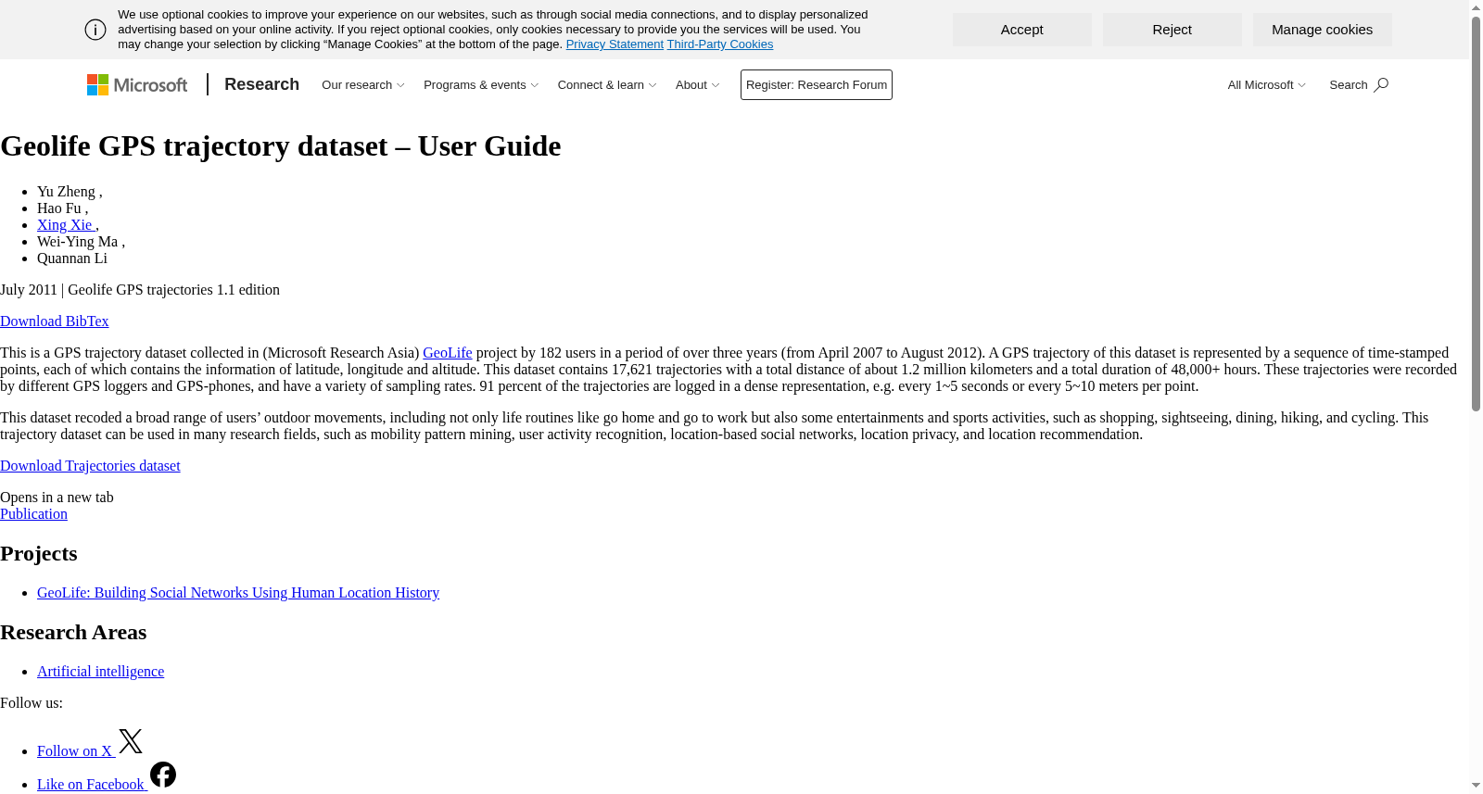1483x794 pixels.
Task: Open the GeoLife project link in paragraph
Action: 448,353
